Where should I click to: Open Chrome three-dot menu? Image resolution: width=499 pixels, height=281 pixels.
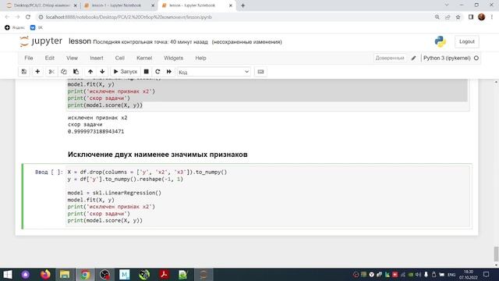point(492,17)
